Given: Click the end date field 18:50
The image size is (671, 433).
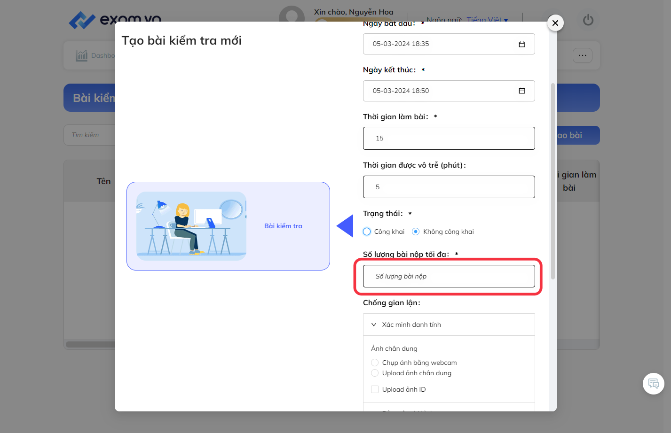Looking at the screenshot, I should click(449, 91).
